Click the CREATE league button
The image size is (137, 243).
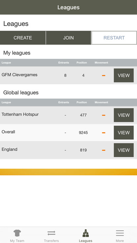(x=23, y=38)
